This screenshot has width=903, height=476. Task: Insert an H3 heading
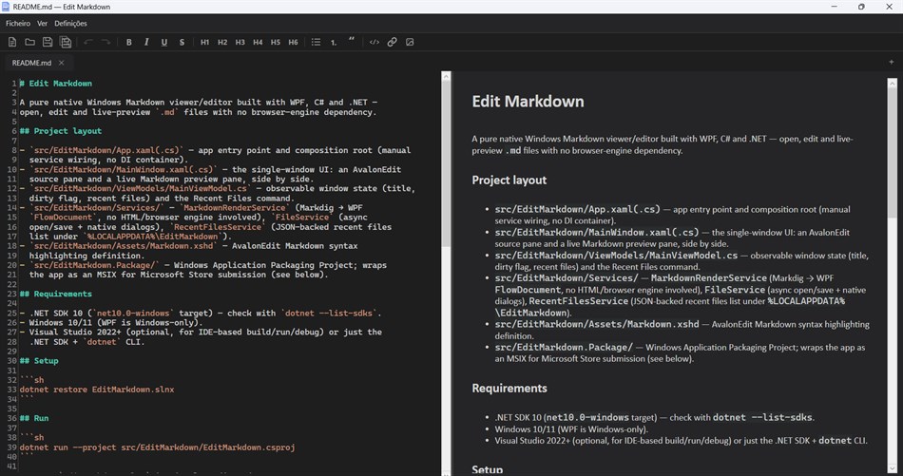tap(240, 42)
